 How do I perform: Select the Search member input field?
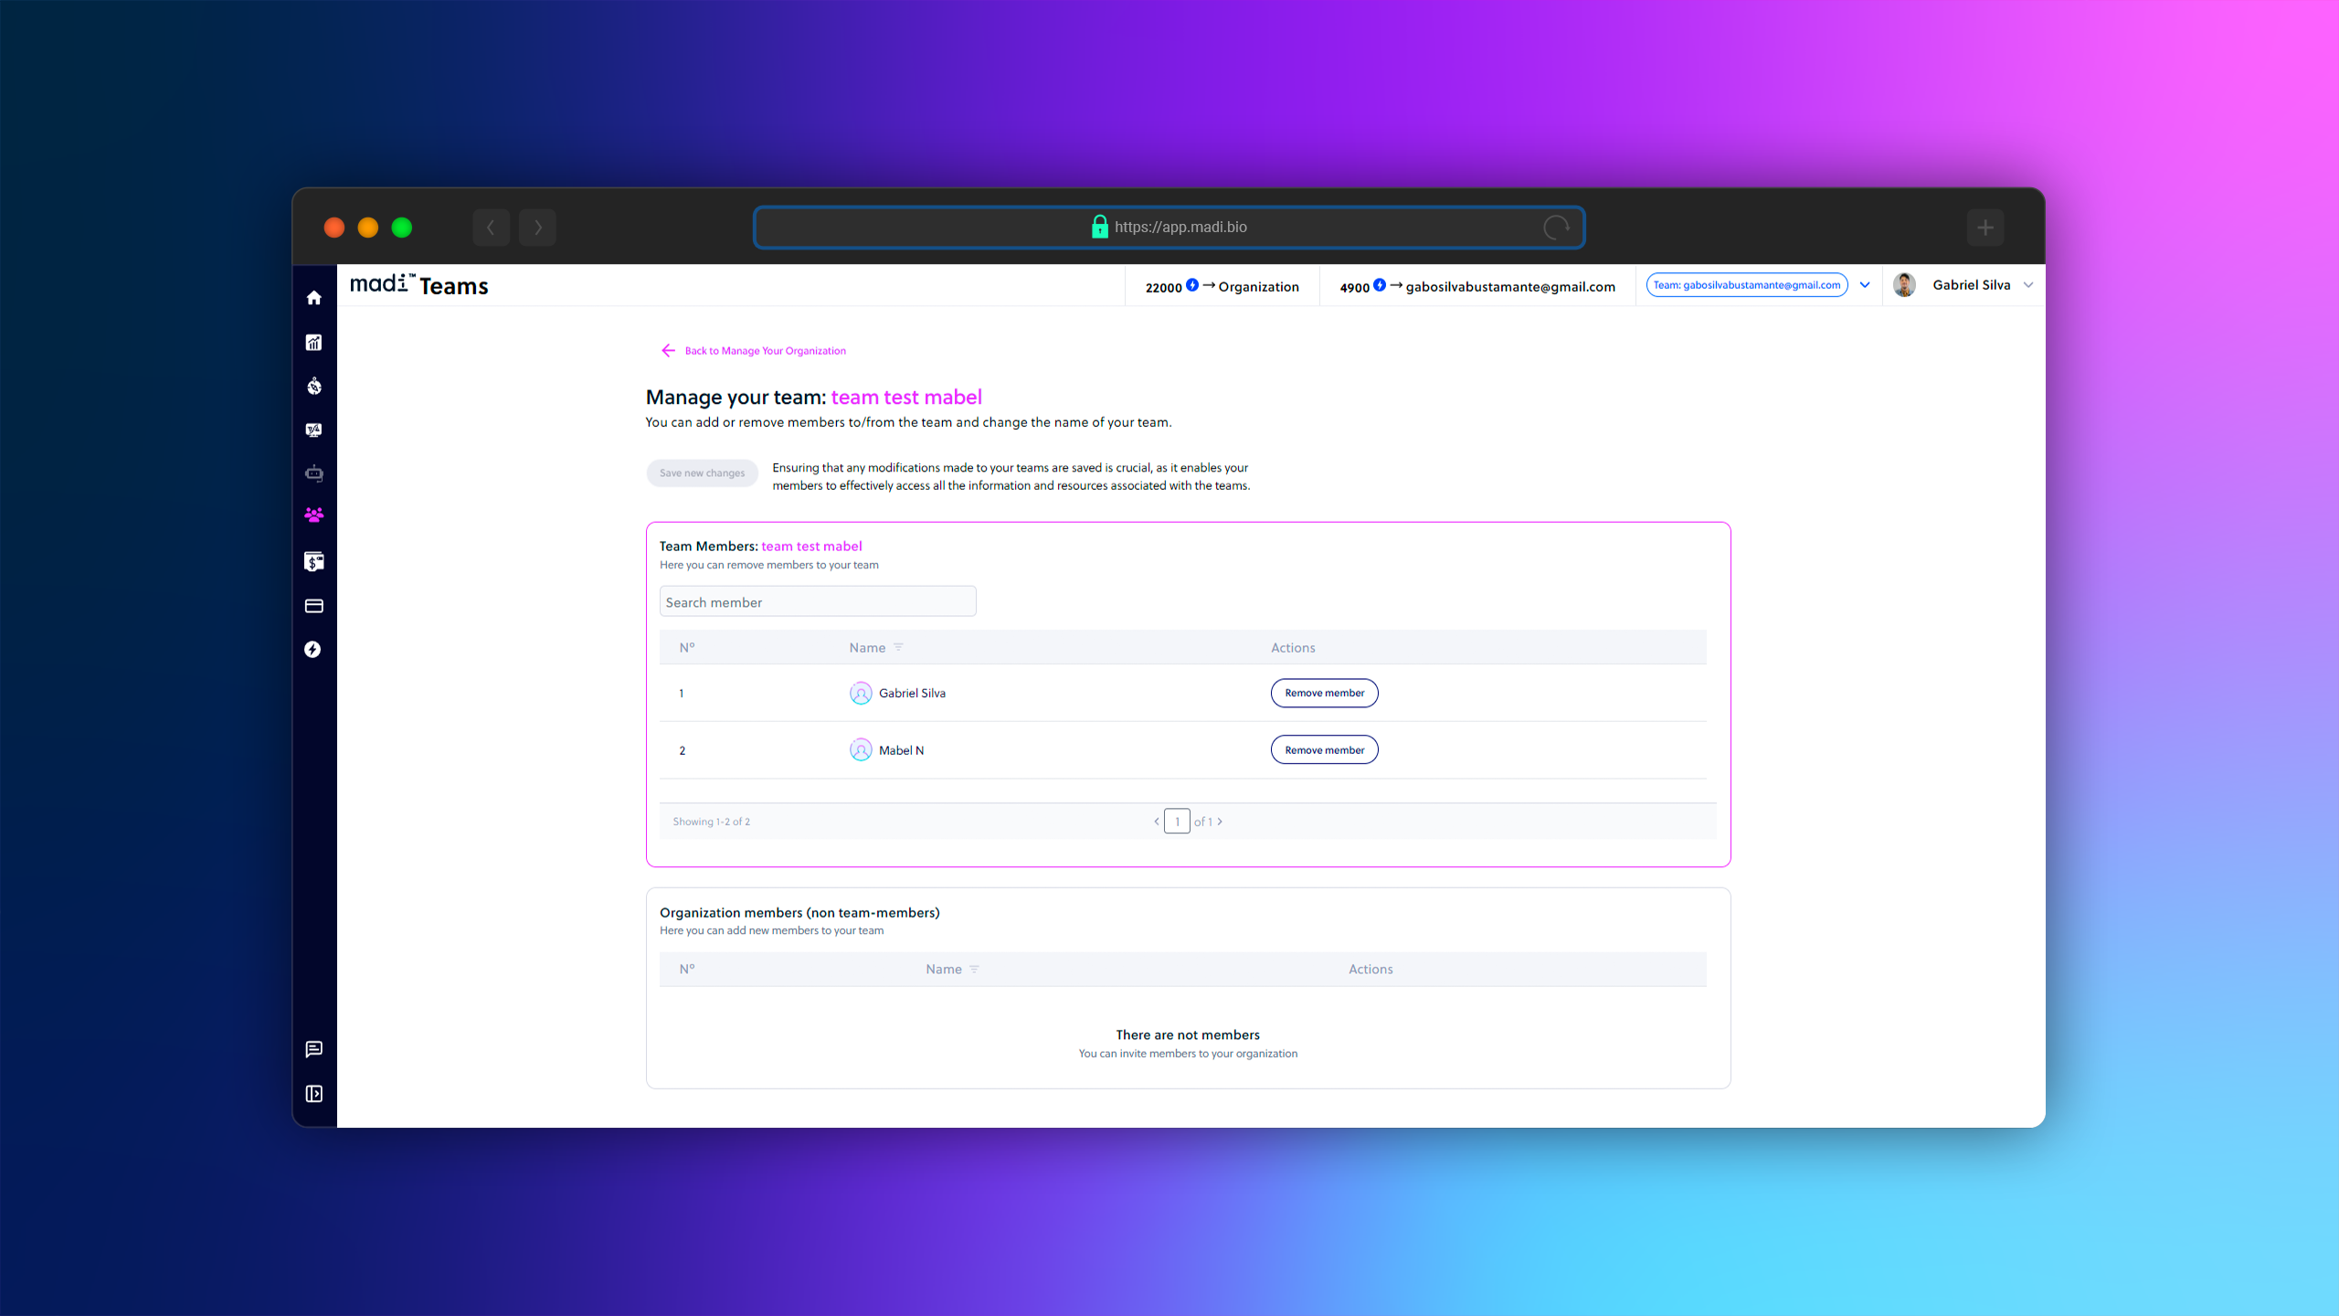click(x=818, y=601)
